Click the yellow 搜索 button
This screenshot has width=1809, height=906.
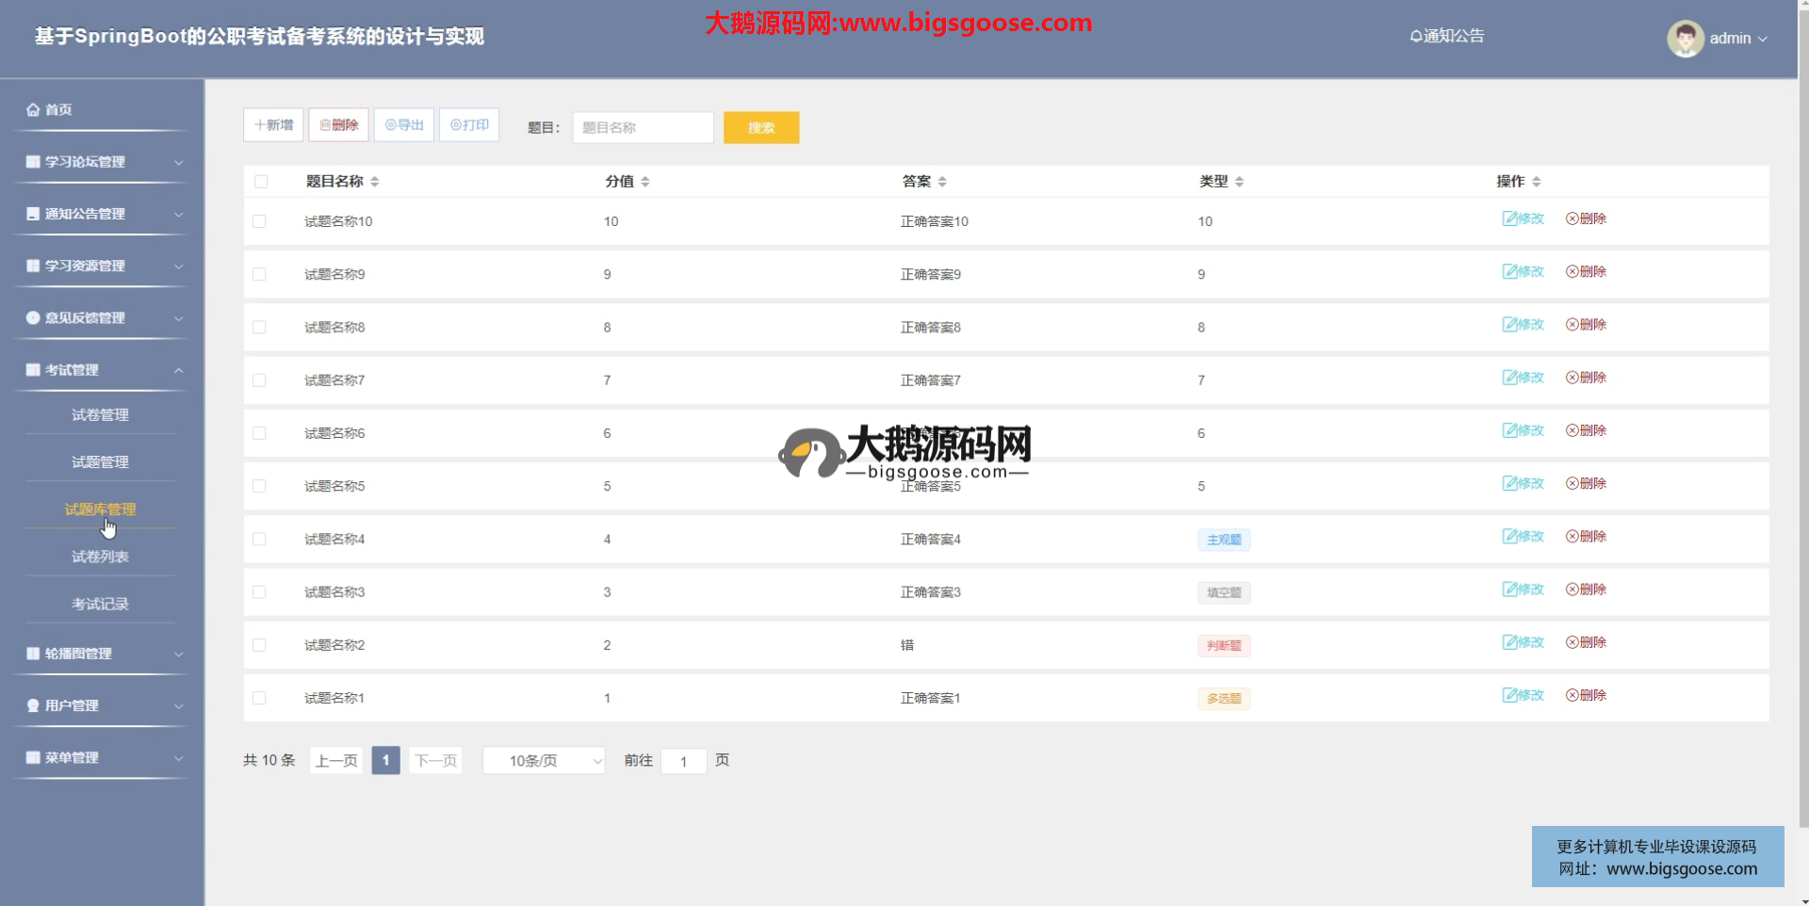pos(761,128)
